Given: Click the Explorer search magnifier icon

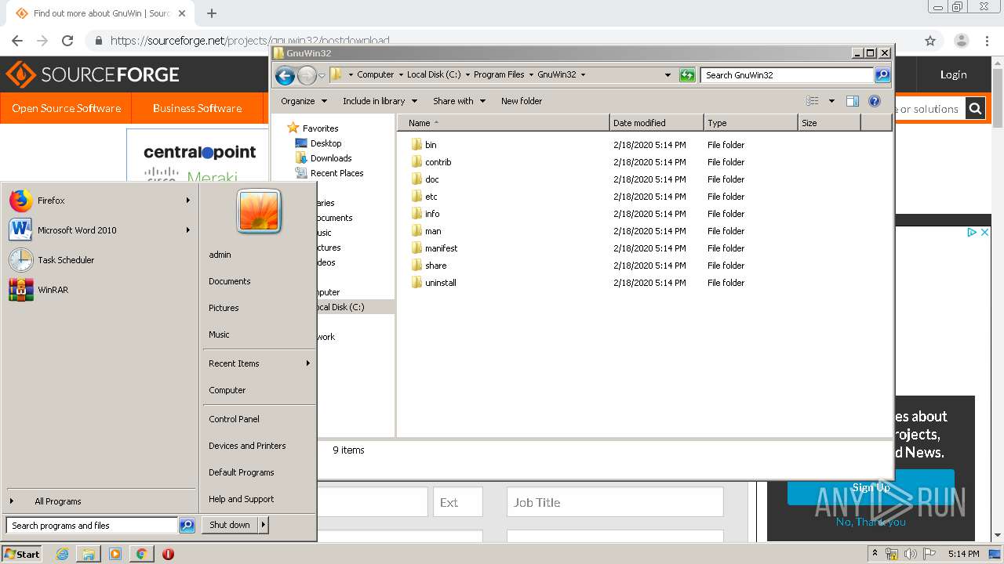Looking at the screenshot, I should pyautogui.click(x=882, y=75).
